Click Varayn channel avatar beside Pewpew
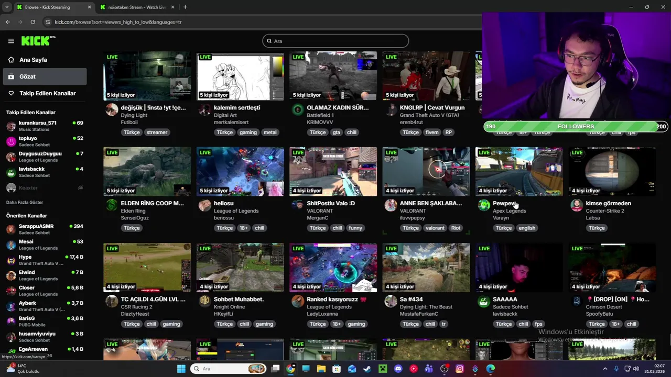The image size is (671, 377). (x=484, y=205)
